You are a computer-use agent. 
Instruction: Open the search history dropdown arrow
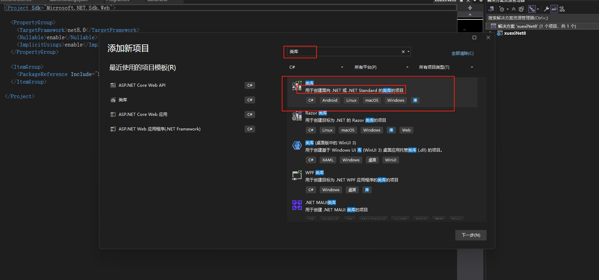click(x=408, y=52)
